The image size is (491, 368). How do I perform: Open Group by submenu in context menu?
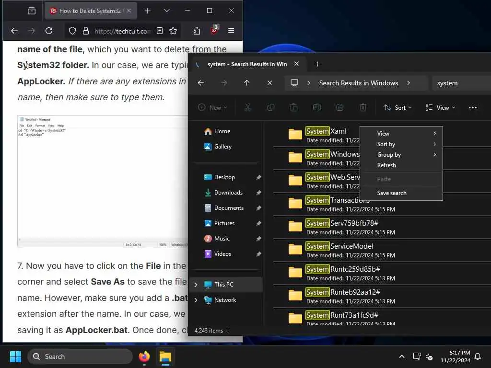401,155
